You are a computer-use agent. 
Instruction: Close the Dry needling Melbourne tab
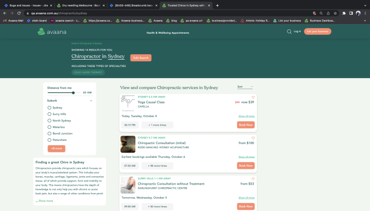coord(104,5)
